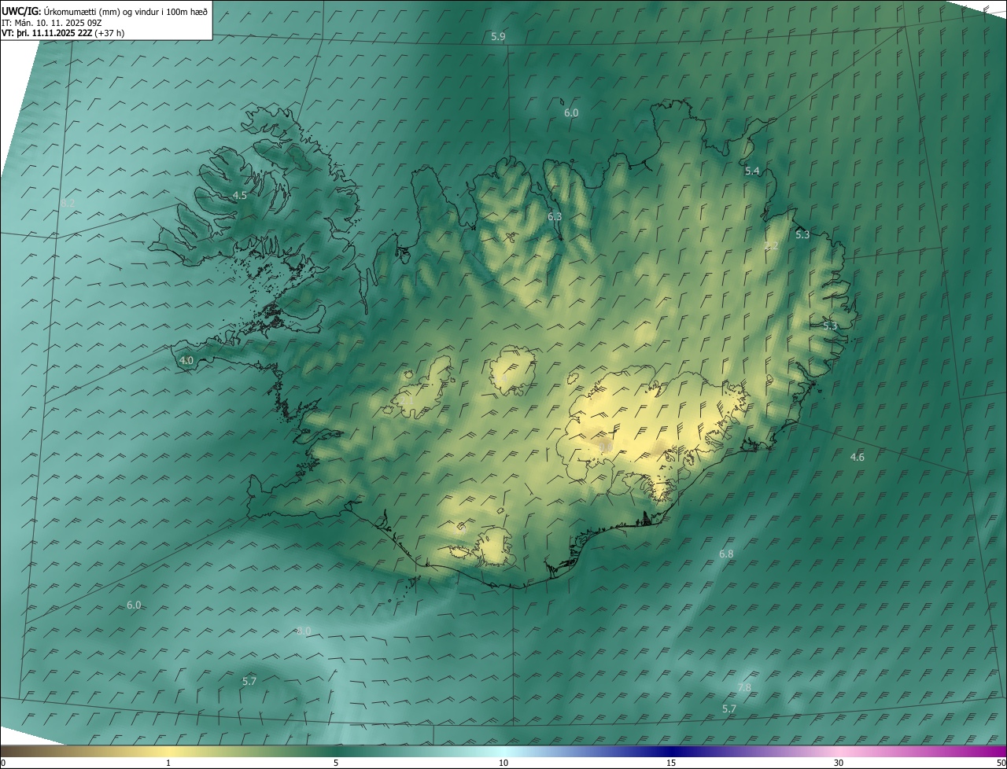The image size is (1007, 769).
Task: Click the 5.7 value just below the 7.8 label
Action: pyautogui.click(x=729, y=708)
